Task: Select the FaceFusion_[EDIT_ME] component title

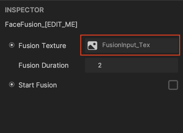Action: [41, 25]
